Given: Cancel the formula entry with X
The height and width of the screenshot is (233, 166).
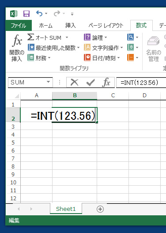Looking at the screenshot, I should point(74,82).
